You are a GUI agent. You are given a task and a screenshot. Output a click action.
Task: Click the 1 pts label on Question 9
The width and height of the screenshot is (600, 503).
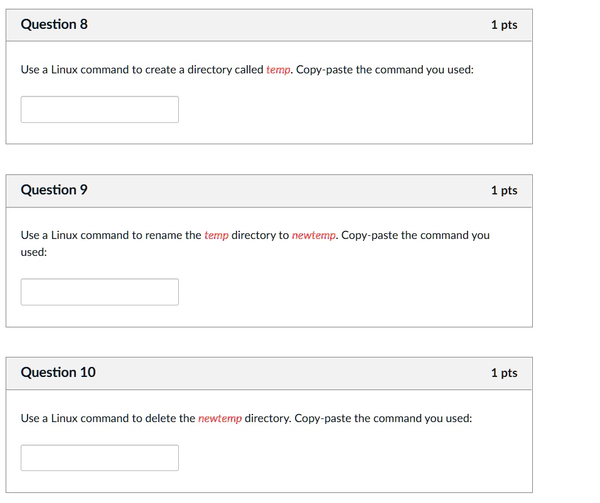506,189
